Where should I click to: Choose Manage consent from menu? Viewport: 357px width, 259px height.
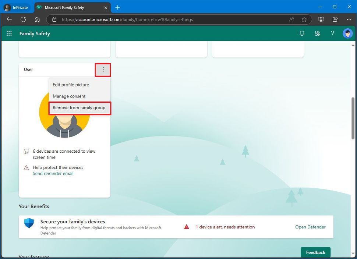(x=69, y=96)
